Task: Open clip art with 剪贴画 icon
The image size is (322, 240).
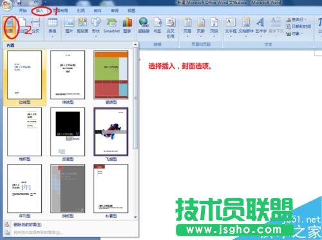Action: click(82, 26)
